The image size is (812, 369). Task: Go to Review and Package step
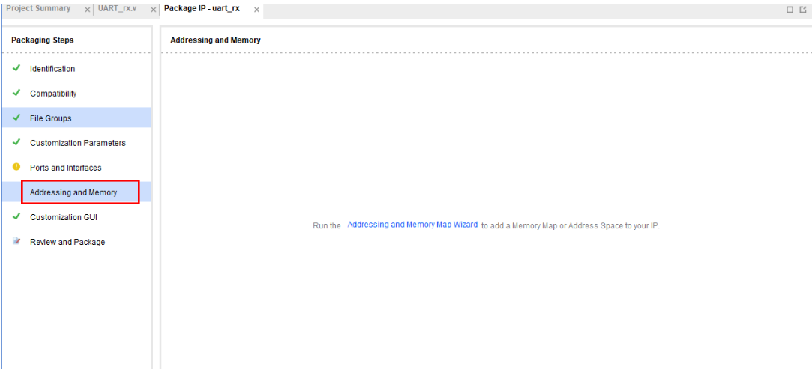pyautogui.click(x=67, y=242)
